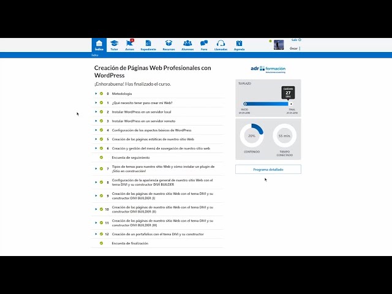The width and height of the screenshot is (392, 294).
Task: Click the adr formación logo
Action: tap(268, 69)
